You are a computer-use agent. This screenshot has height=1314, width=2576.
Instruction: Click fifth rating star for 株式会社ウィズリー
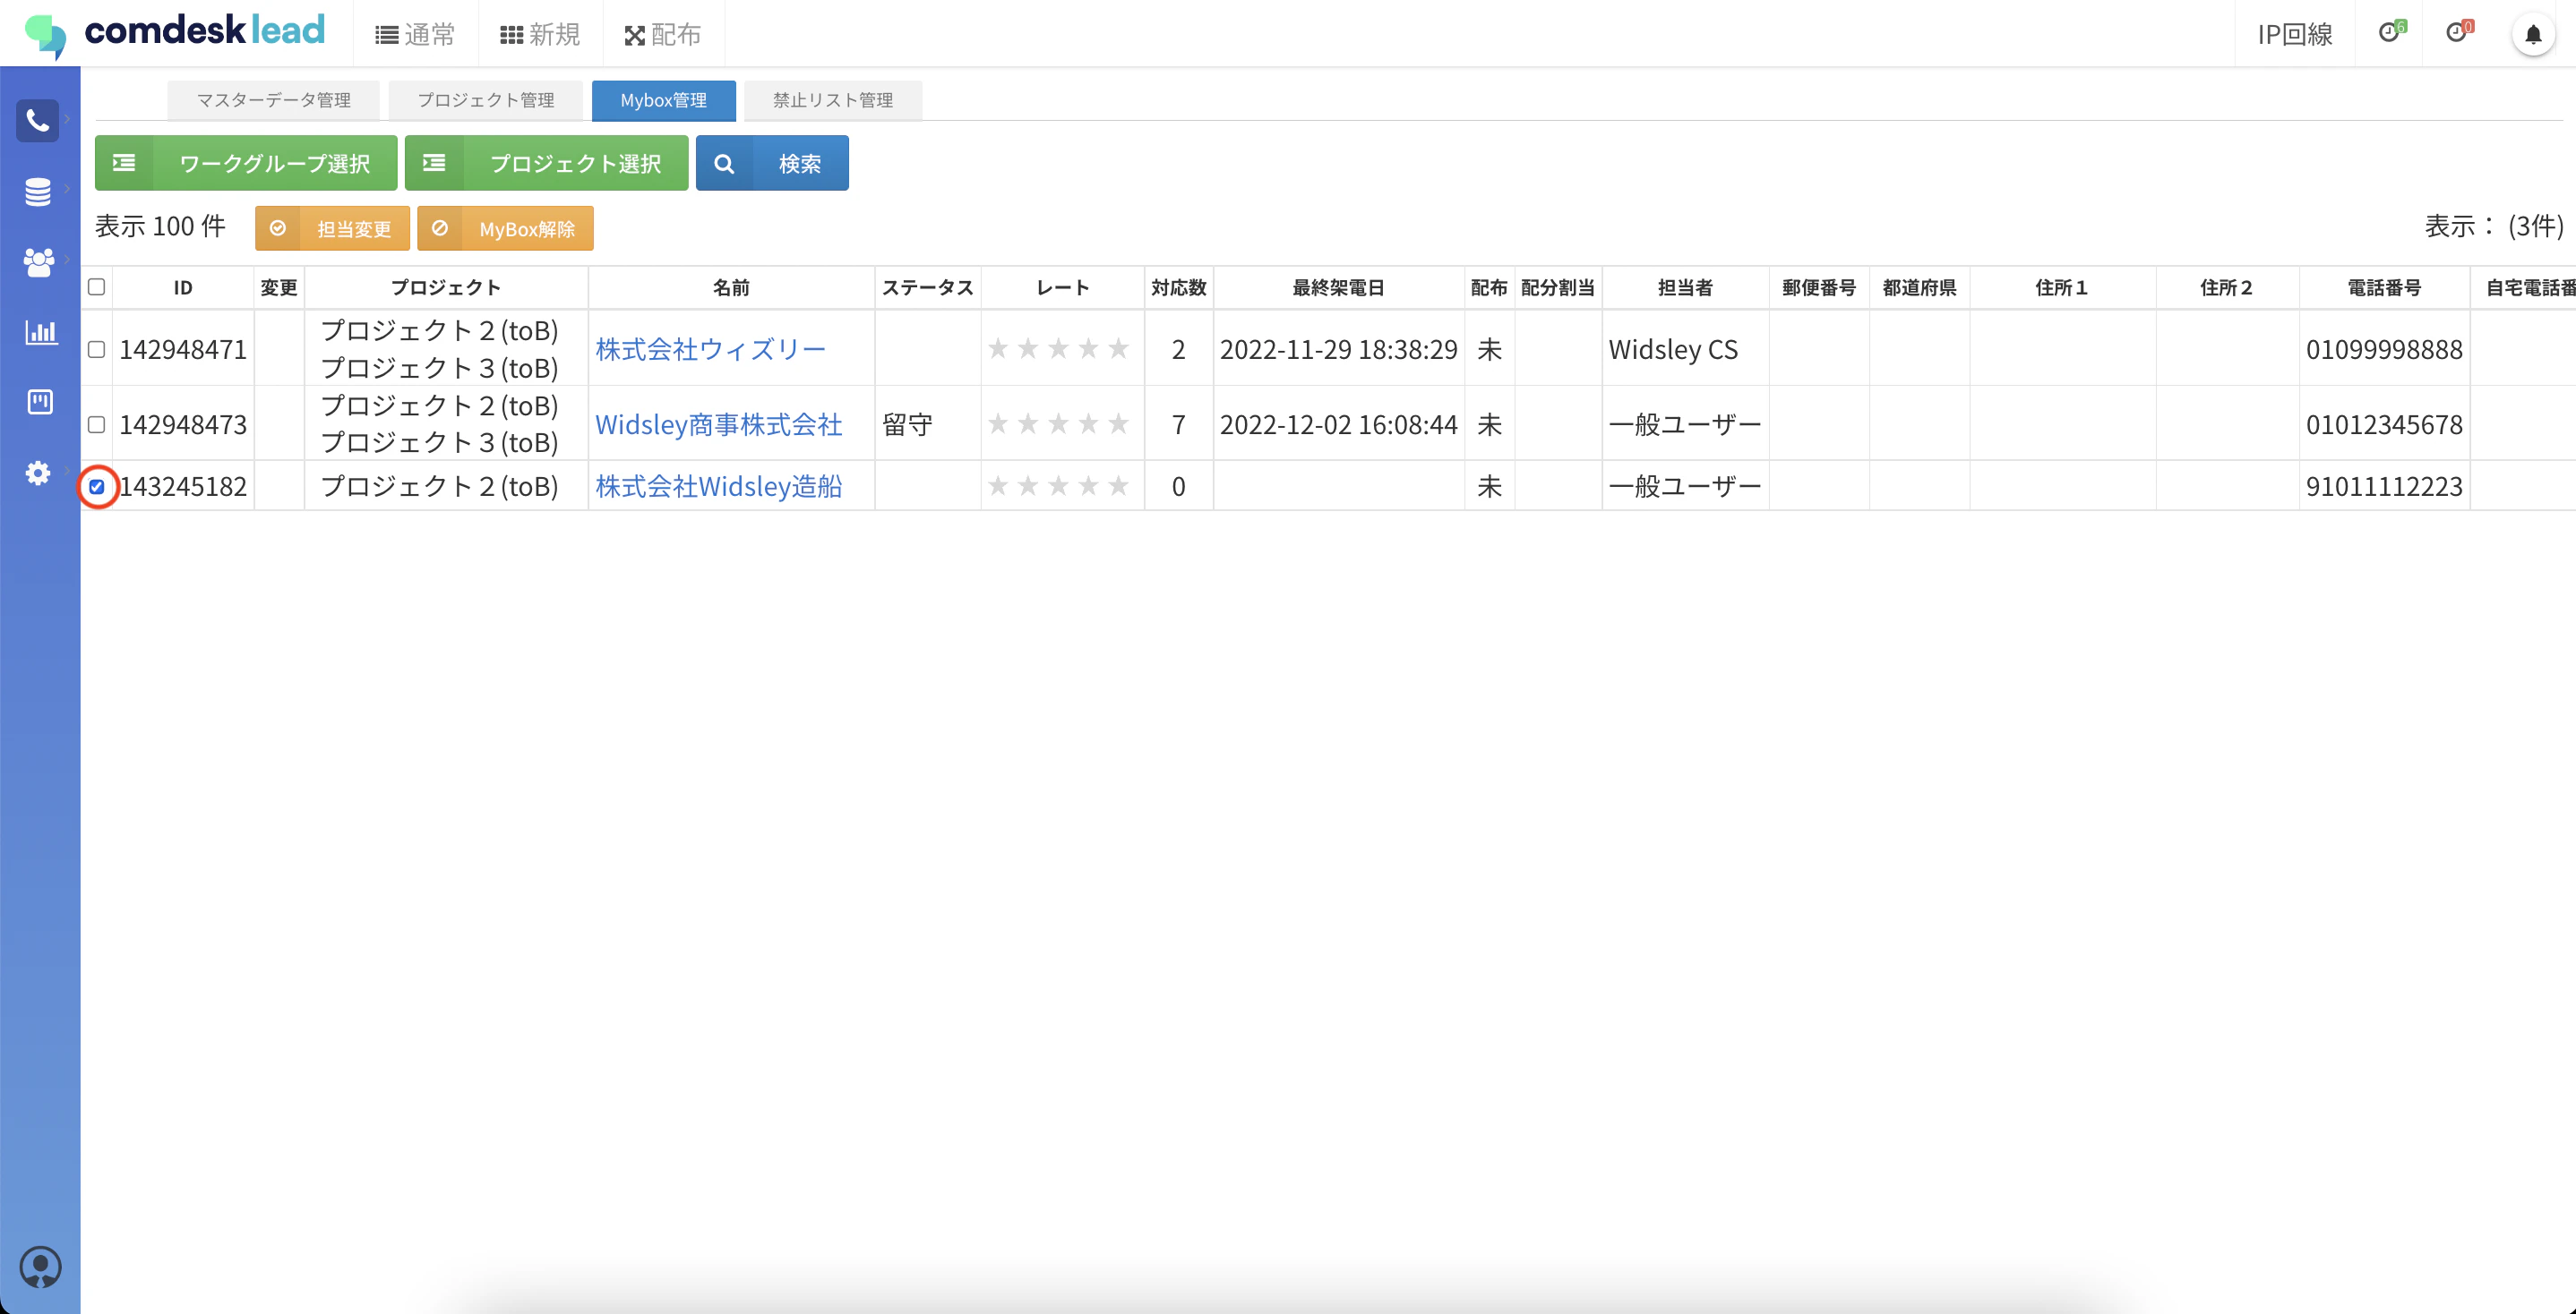[1119, 349]
